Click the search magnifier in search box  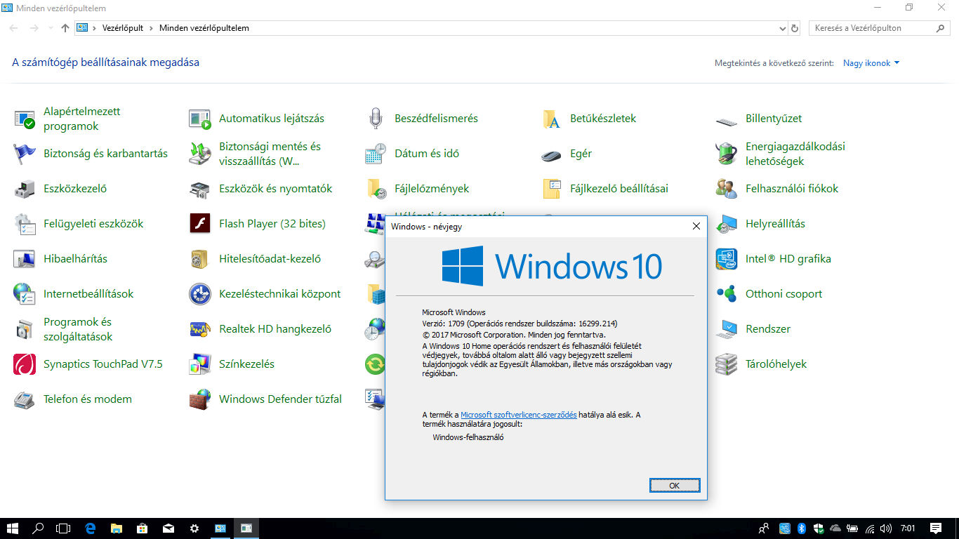pos(941,28)
